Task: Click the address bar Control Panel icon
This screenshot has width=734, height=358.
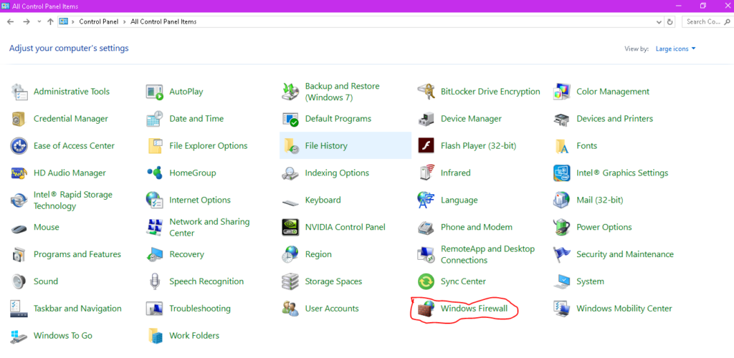Action: 64,21
